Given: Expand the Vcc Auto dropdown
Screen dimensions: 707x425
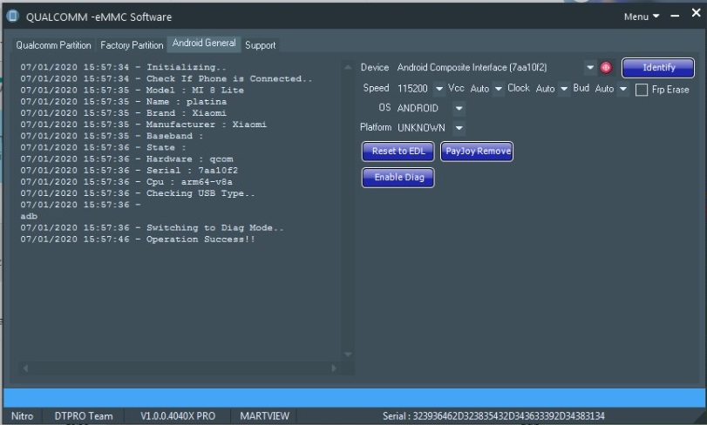Looking at the screenshot, I should 498,89.
